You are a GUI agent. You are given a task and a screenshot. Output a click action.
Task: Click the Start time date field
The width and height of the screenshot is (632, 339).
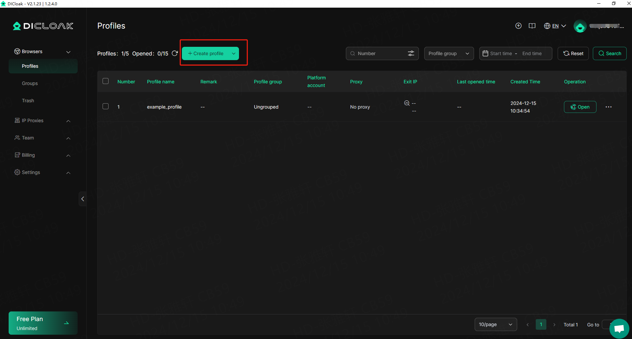[x=501, y=53]
